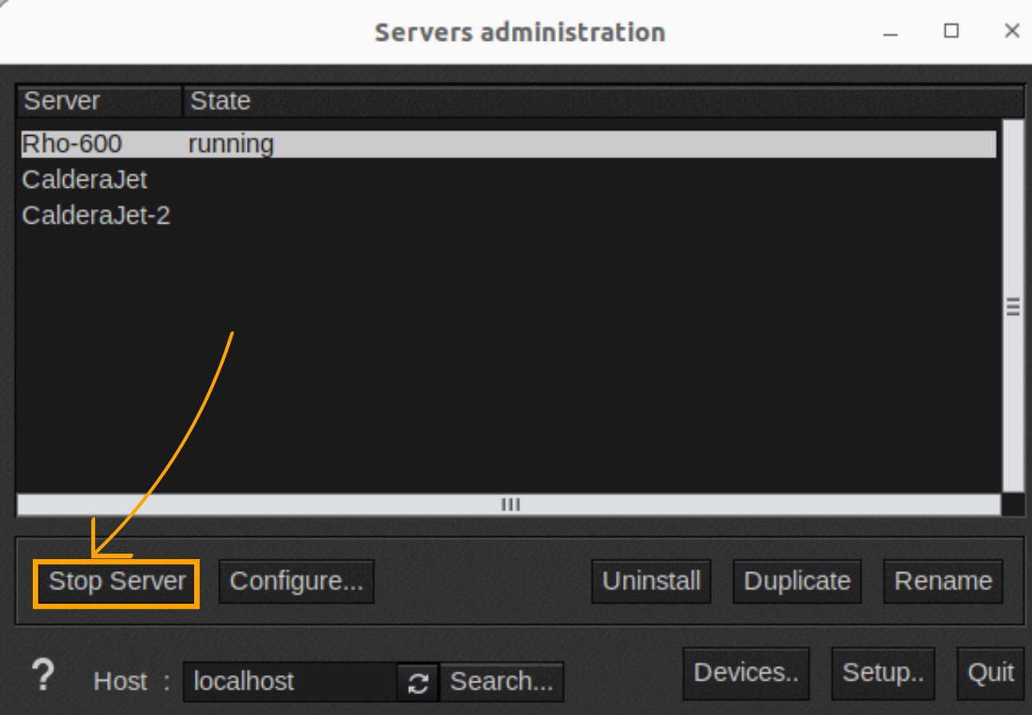Select the CalderaJet server
The image size is (1032, 715).
click(84, 180)
